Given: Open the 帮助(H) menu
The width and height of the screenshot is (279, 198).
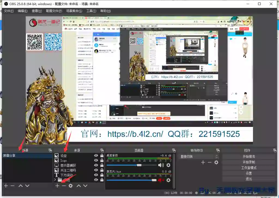Looking at the screenshot, I should click(x=105, y=11).
